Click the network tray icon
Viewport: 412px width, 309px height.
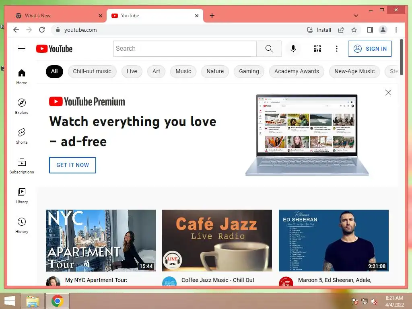tap(365, 301)
